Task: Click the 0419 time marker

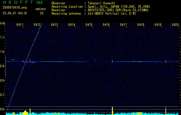Action: [158, 25]
